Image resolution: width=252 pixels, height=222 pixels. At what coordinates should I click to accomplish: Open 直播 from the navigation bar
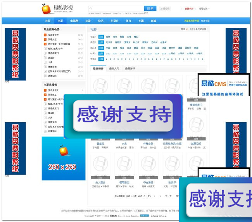click(153, 21)
